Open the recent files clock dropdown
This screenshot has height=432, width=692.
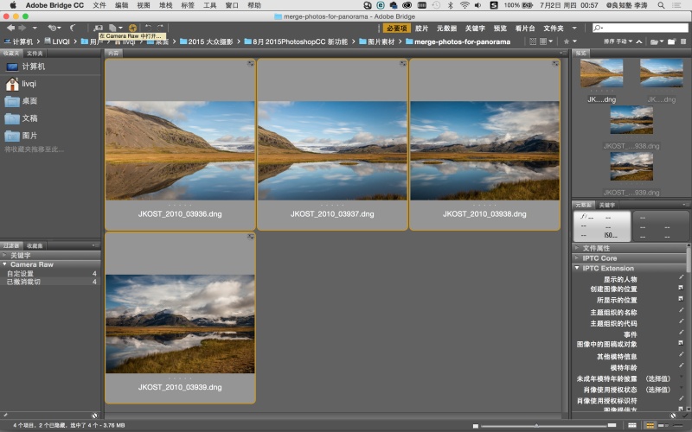[x=54, y=28]
